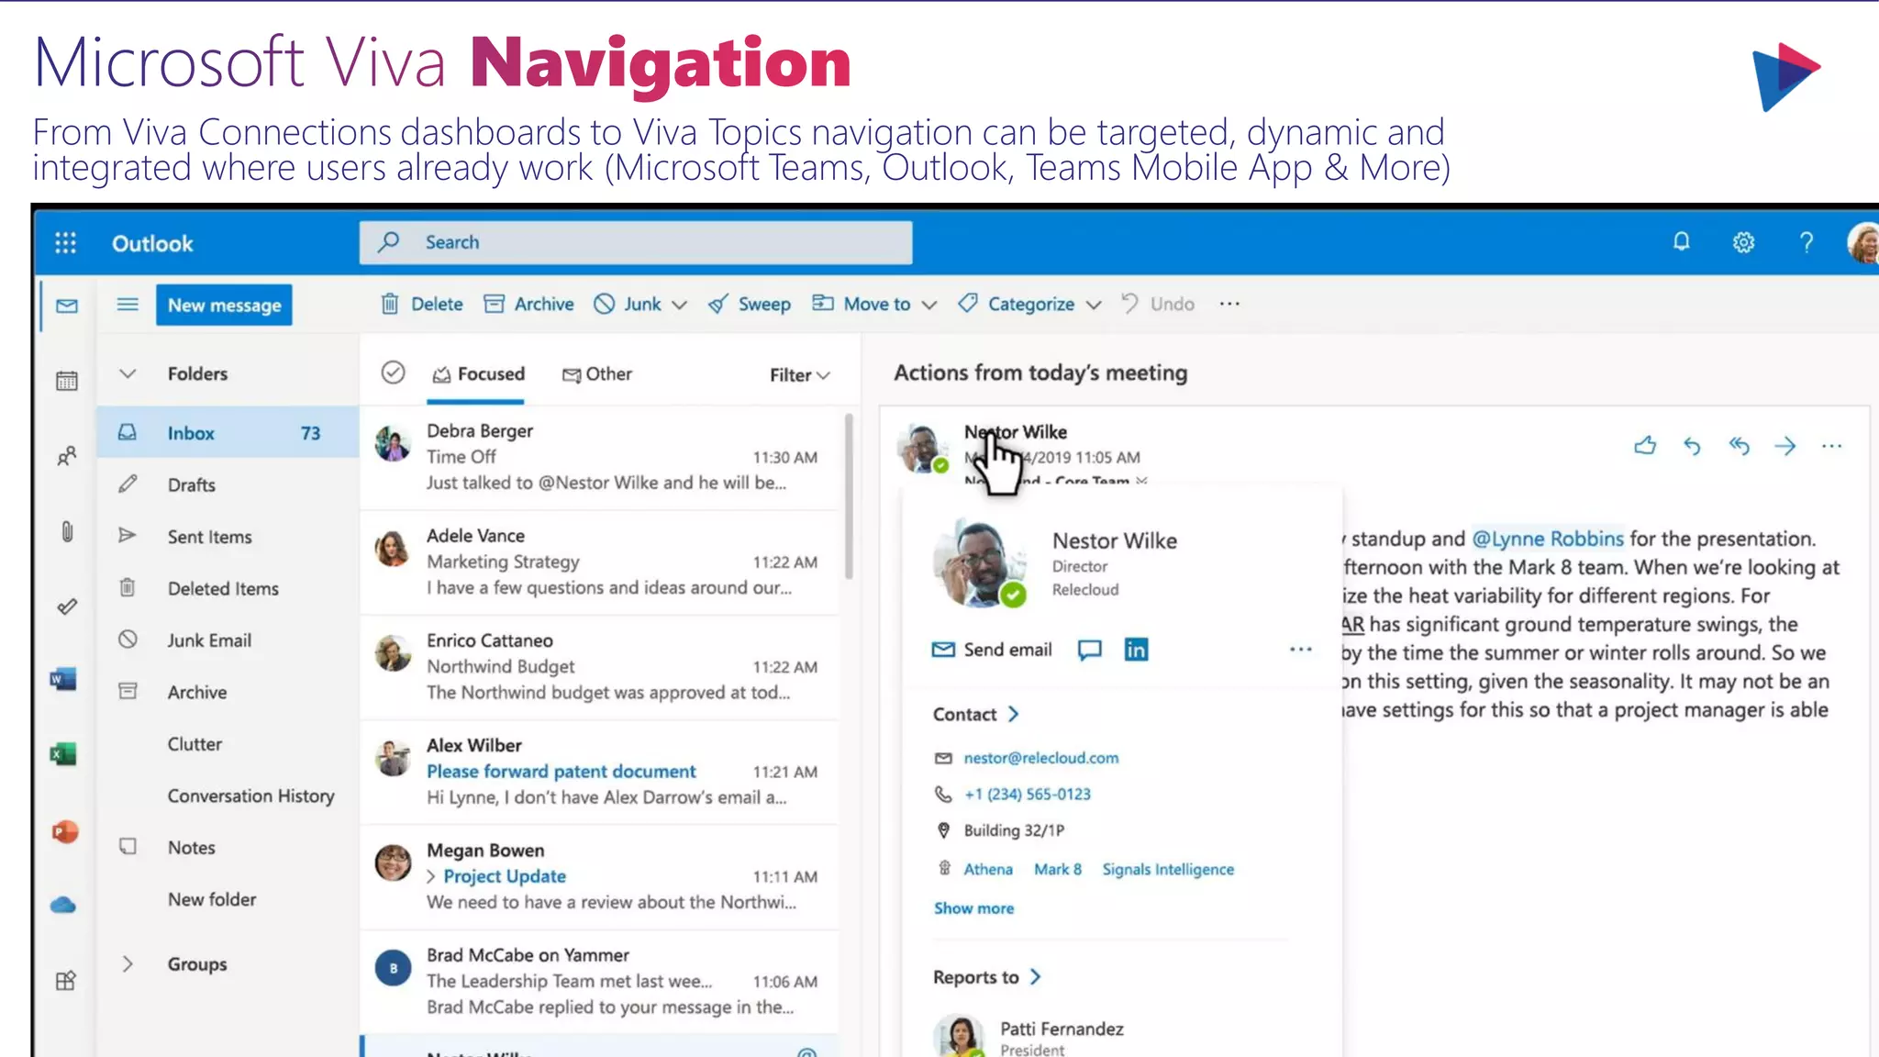Click the message list scrollbar
This screenshot has height=1057, width=1879.
pos(849,496)
